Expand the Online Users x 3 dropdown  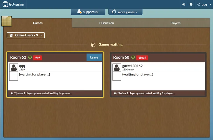click(26, 35)
